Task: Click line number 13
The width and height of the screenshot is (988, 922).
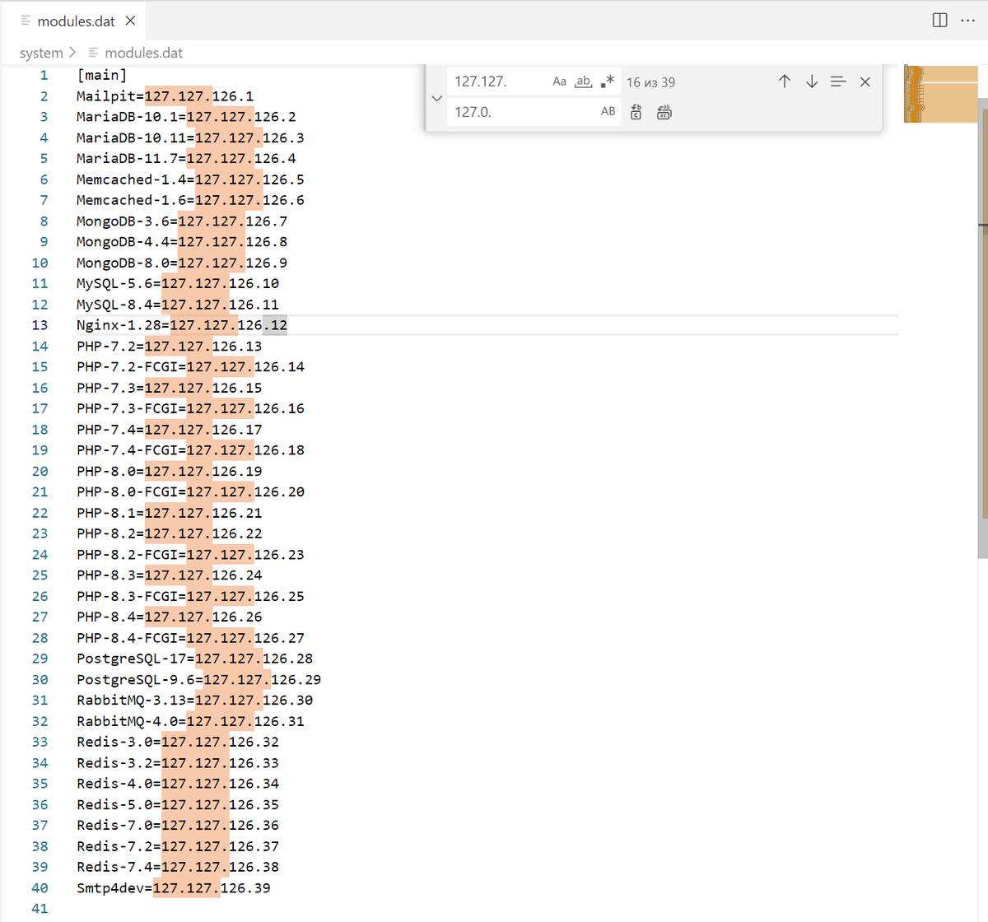Action: (x=40, y=325)
